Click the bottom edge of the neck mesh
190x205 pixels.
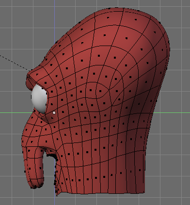click(x=100, y=193)
